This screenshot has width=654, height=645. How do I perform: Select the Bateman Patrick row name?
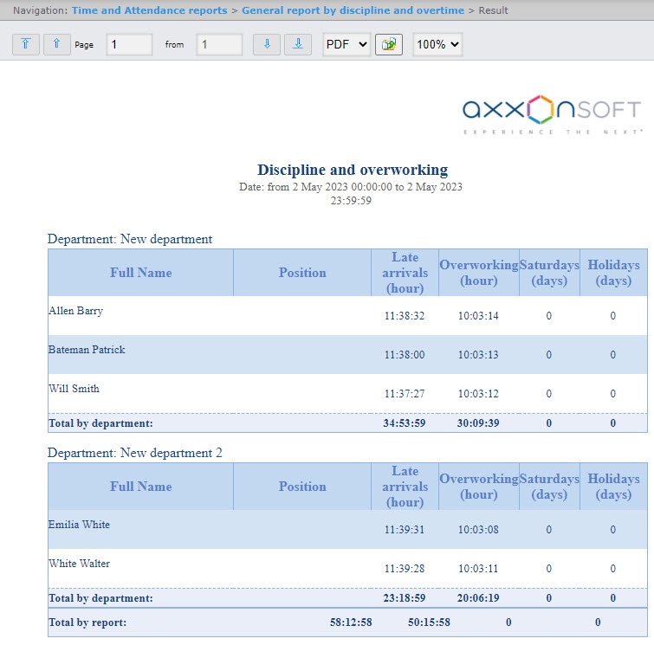coord(87,350)
